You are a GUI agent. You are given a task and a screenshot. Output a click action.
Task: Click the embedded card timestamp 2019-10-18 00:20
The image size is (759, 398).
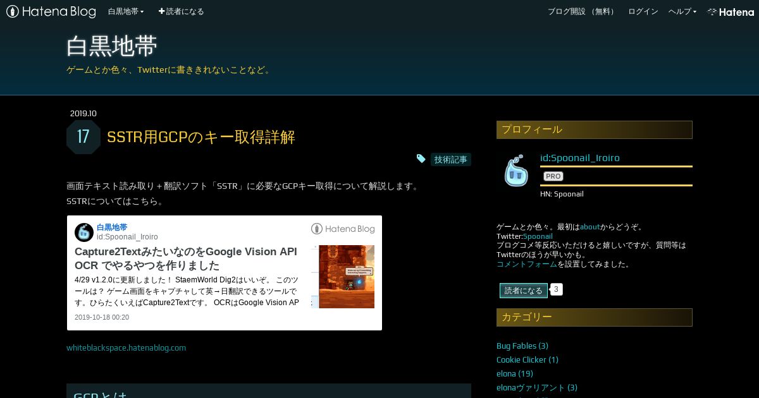click(x=102, y=317)
